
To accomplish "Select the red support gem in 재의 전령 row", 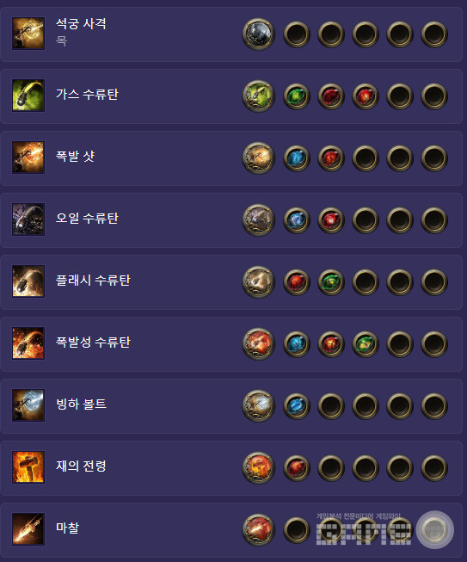I will click(x=297, y=468).
